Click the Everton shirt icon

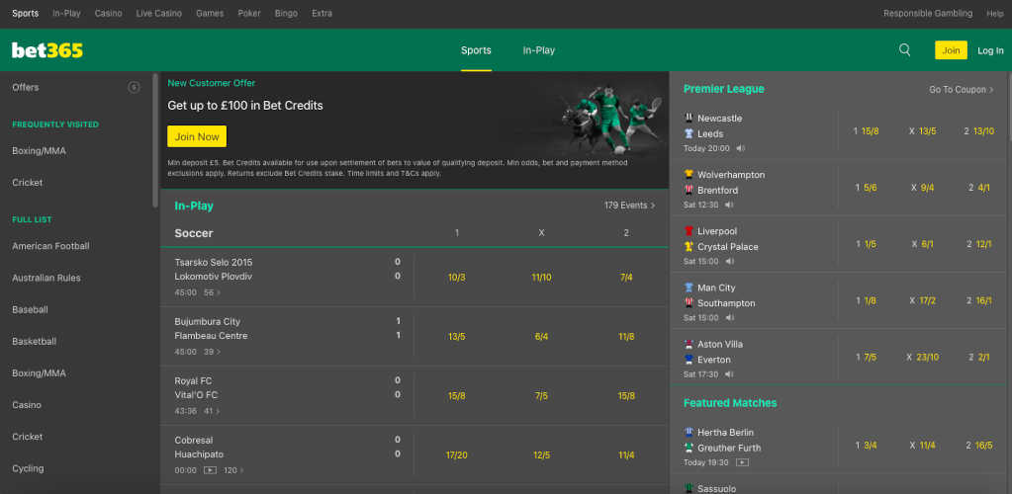point(689,360)
